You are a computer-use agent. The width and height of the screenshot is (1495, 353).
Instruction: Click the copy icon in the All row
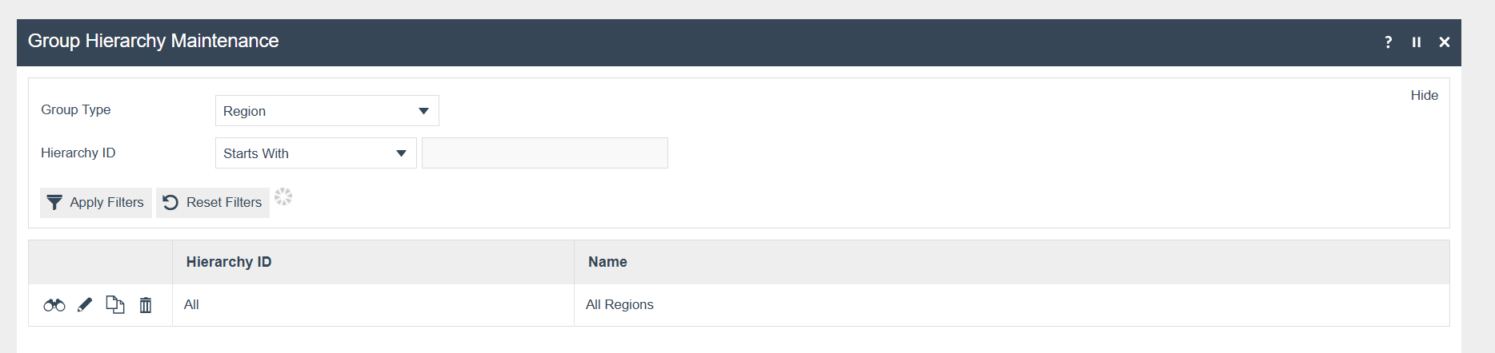(115, 305)
